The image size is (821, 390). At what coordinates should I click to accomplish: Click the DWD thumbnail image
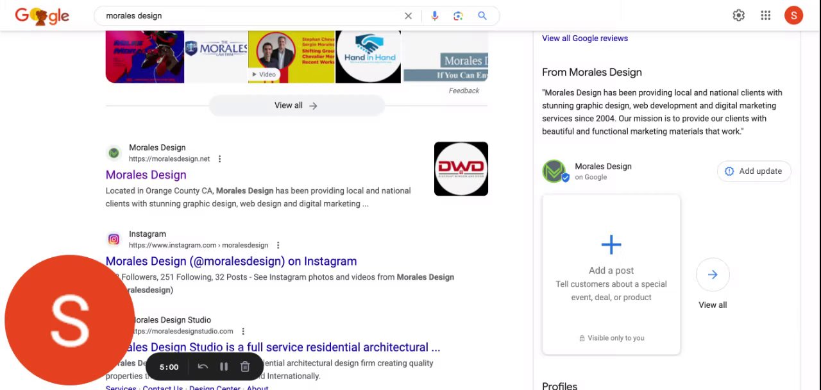(x=461, y=169)
